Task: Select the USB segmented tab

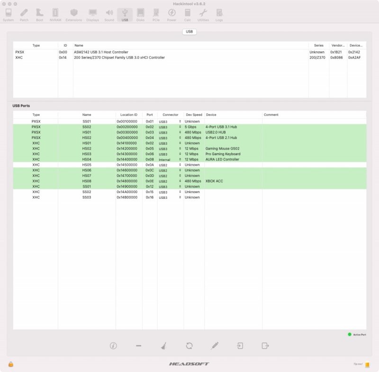Action: (x=189, y=32)
